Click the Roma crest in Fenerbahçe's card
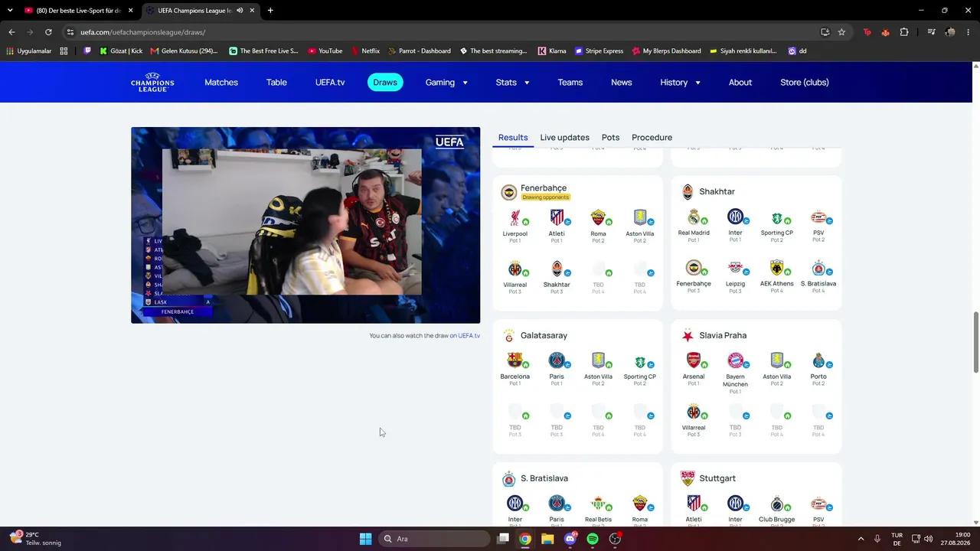This screenshot has width=980, height=551. [x=598, y=218]
